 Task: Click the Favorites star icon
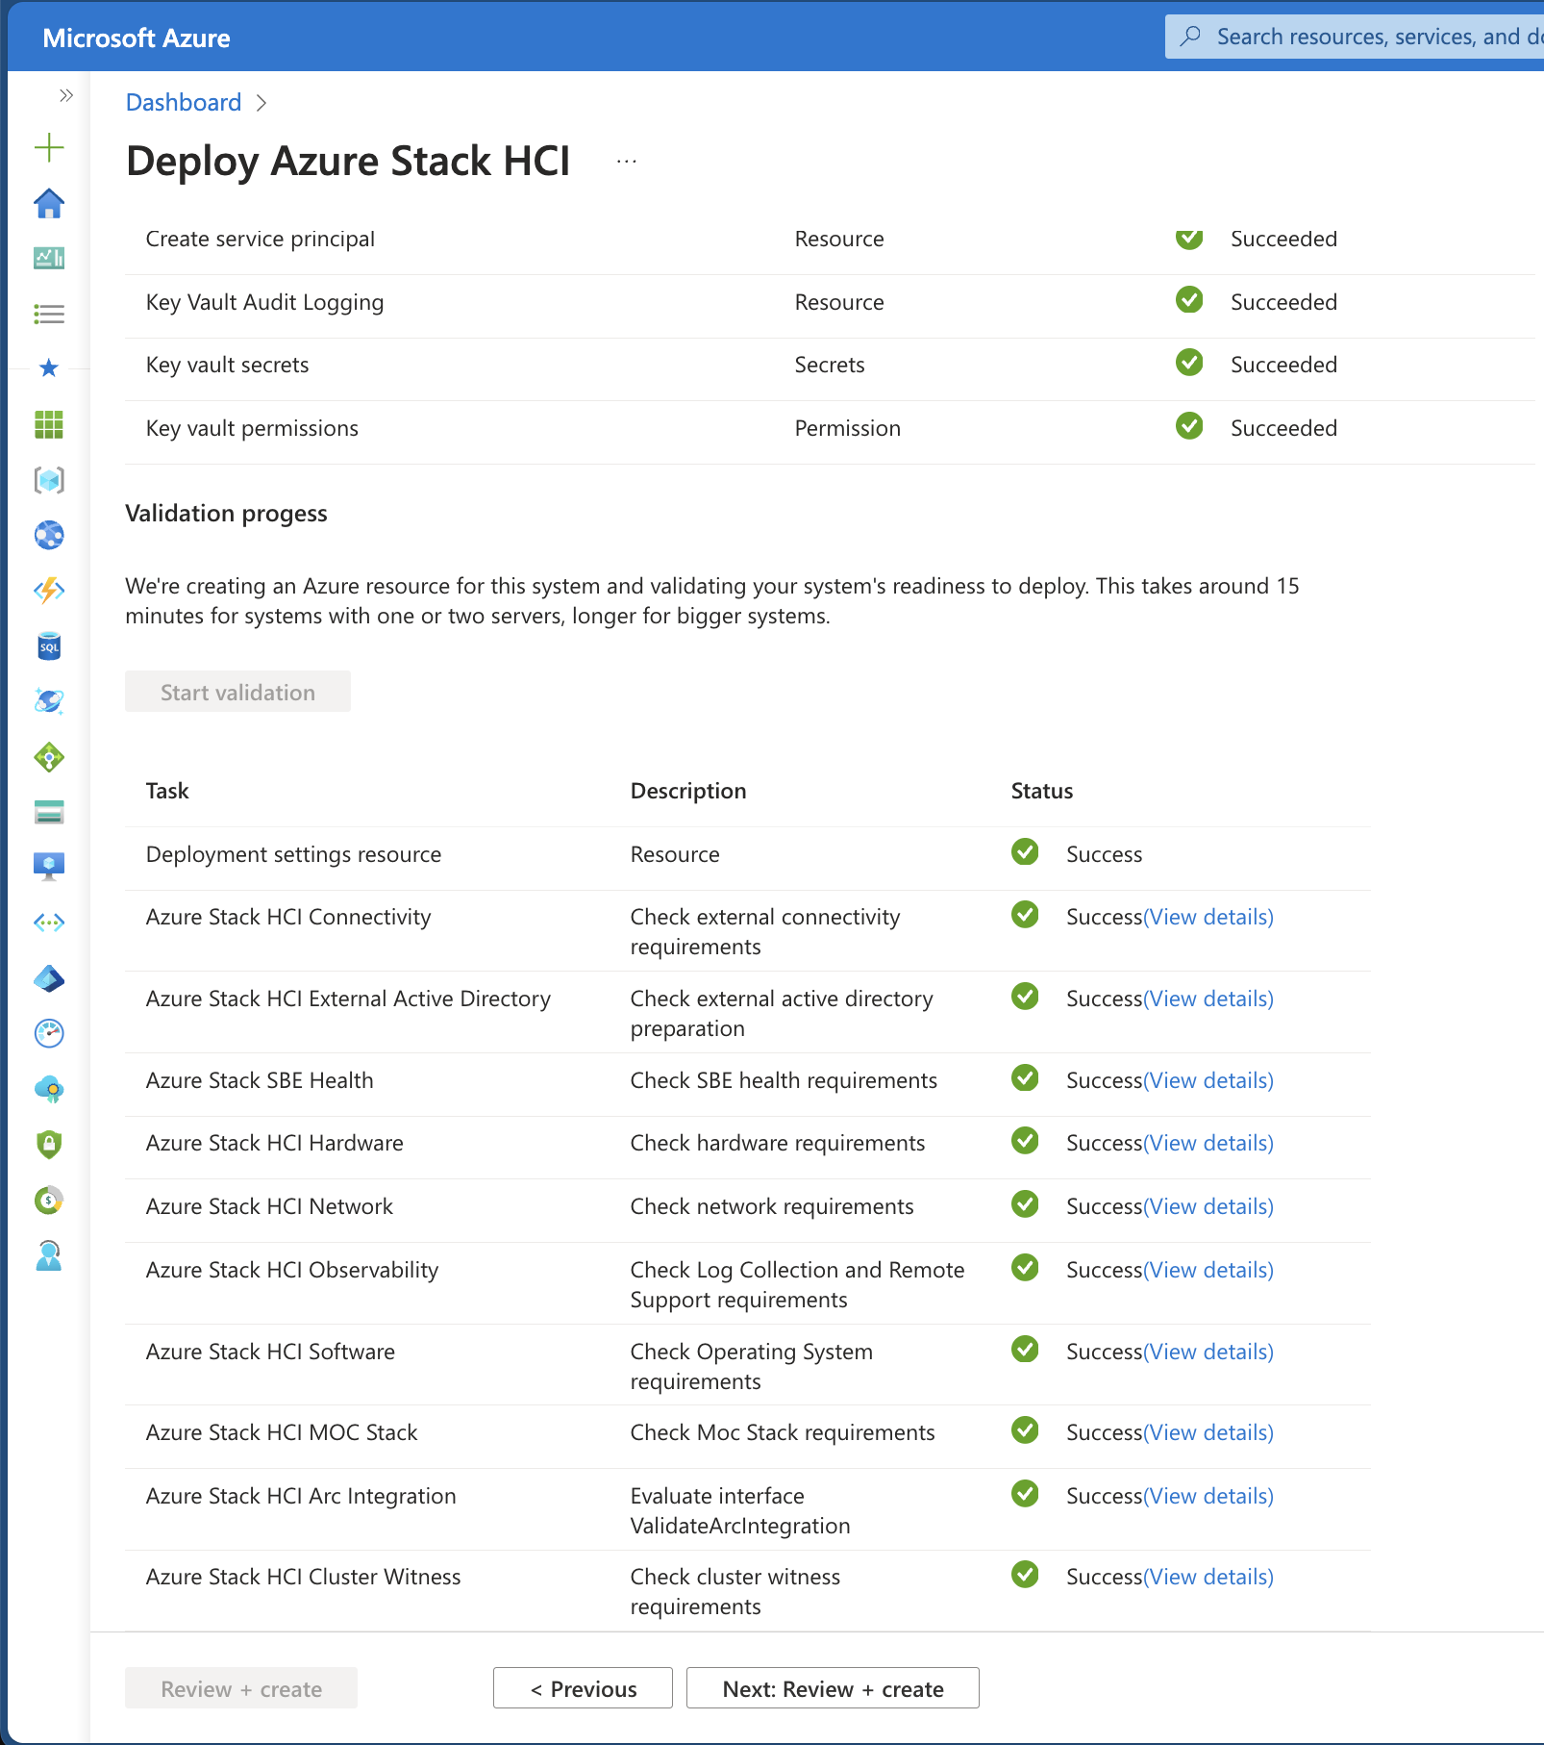coord(49,367)
